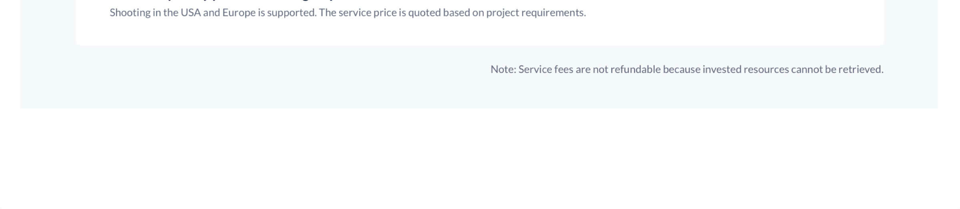This screenshot has height=209, width=960.
Task: Click the word 'retrieved' ending the note
Action: coord(861,69)
